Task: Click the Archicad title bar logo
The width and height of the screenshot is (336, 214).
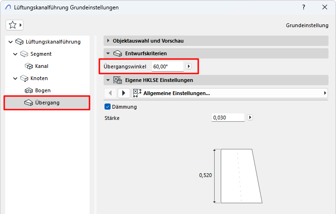Action: tap(8, 7)
